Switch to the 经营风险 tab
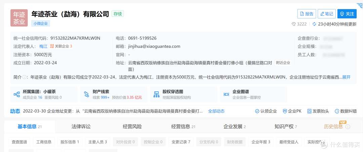The height and width of the screenshot is (152, 363). (x=132, y=127)
